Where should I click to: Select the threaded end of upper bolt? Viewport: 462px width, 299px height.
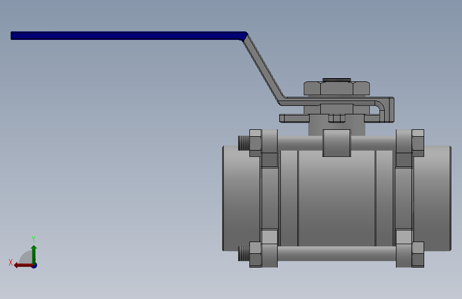tap(244, 143)
